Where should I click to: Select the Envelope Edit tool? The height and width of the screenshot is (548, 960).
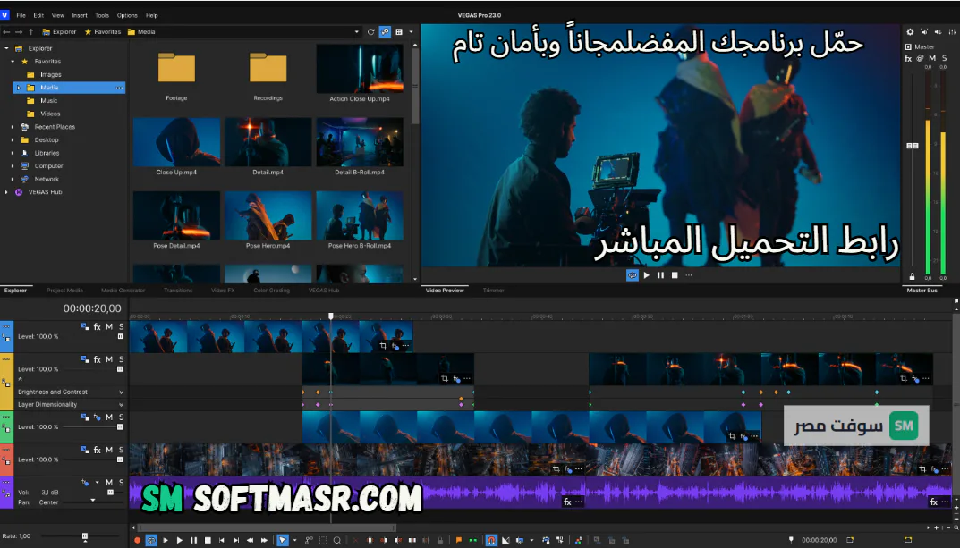[x=310, y=541]
